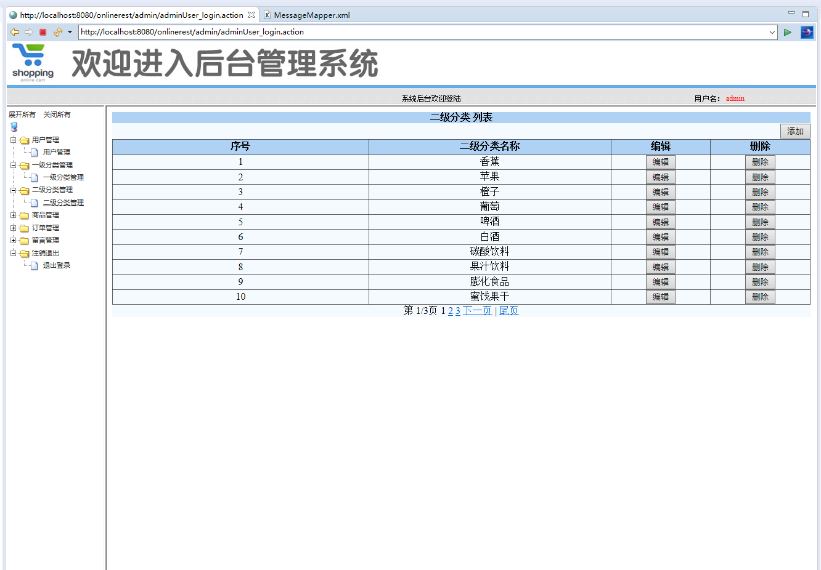Click the green Go arrow icon
The width and height of the screenshot is (821, 570).
[x=788, y=31]
